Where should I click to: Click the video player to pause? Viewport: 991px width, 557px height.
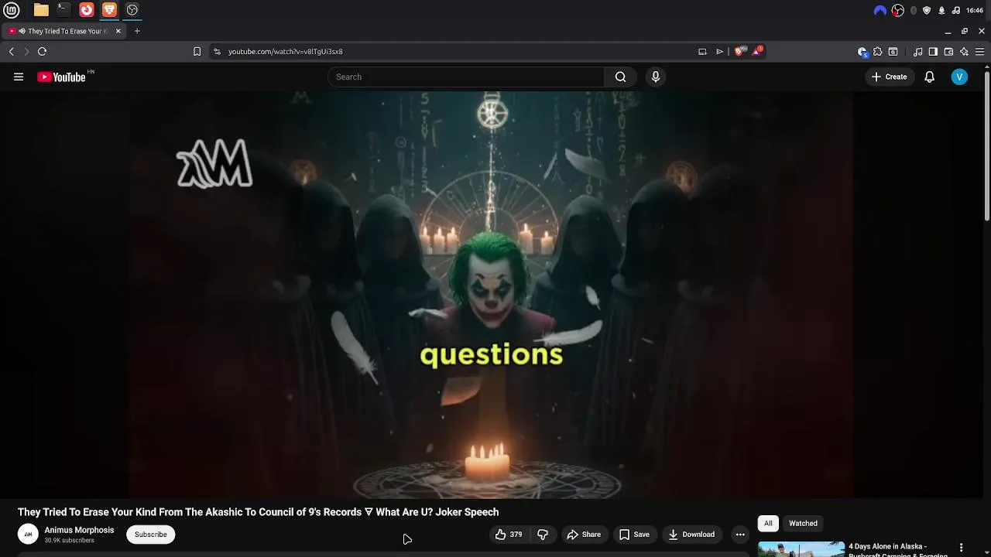pos(491,294)
